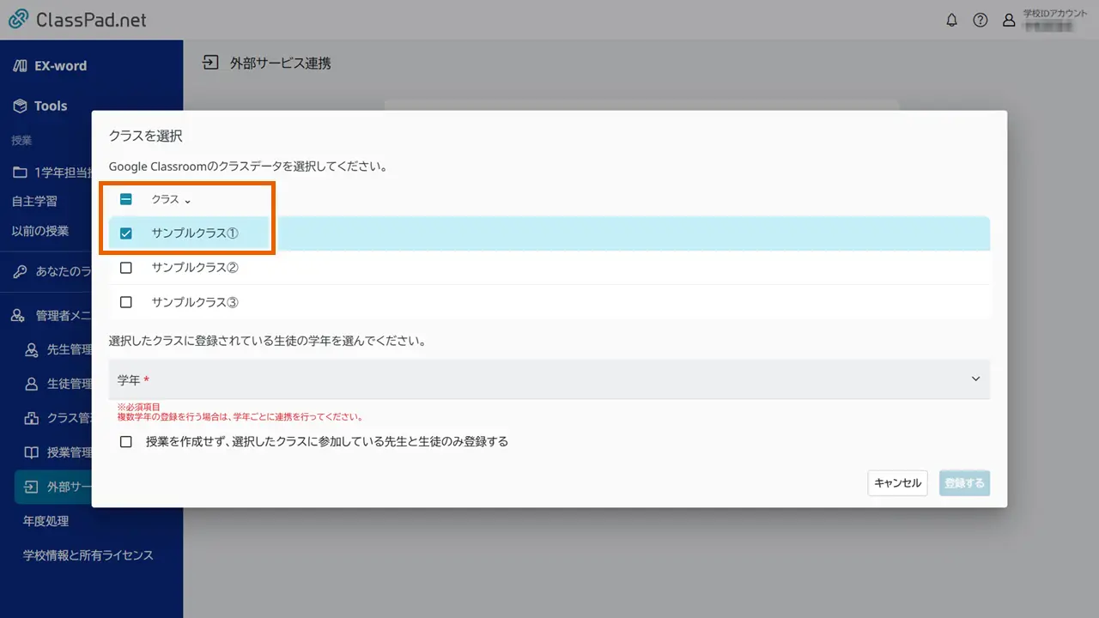The image size is (1099, 618).
Task: Select the Tools cube icon
Action: (20, 106)
